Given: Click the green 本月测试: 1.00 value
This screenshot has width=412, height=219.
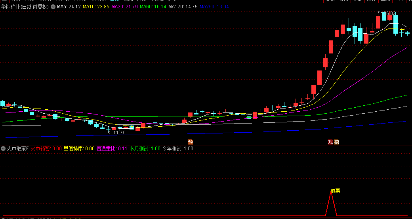Looking at the screenshot, I should 145,149.
